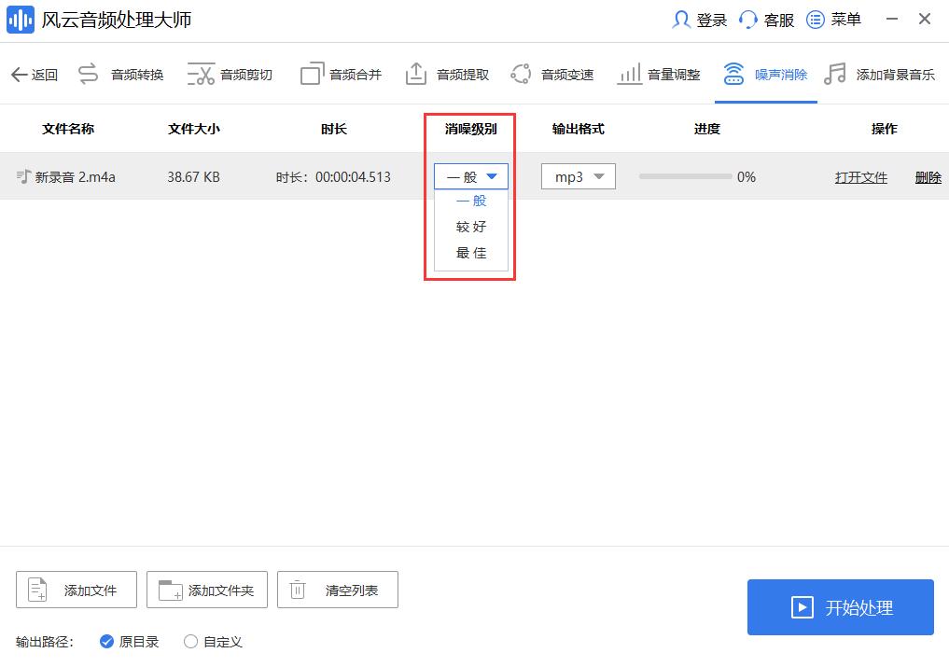949x667 pixels.
Task: Switch to the 音频转换 tab label
Action: 137,75
